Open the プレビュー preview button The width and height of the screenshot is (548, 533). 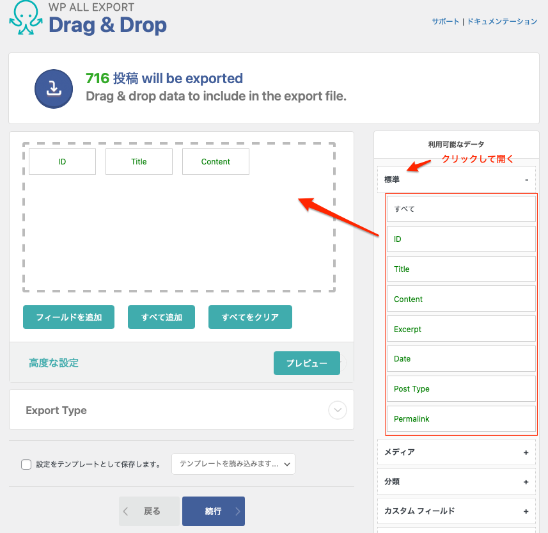306,363
